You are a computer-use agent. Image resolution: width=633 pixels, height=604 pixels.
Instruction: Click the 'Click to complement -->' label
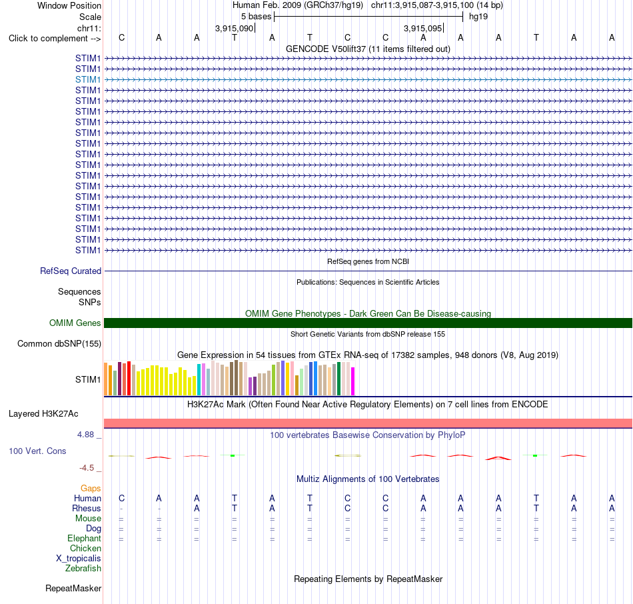pyautogui.click(x=55, y=39)
